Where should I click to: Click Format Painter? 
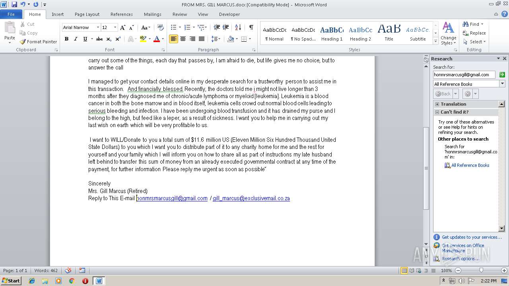point(38,42)
